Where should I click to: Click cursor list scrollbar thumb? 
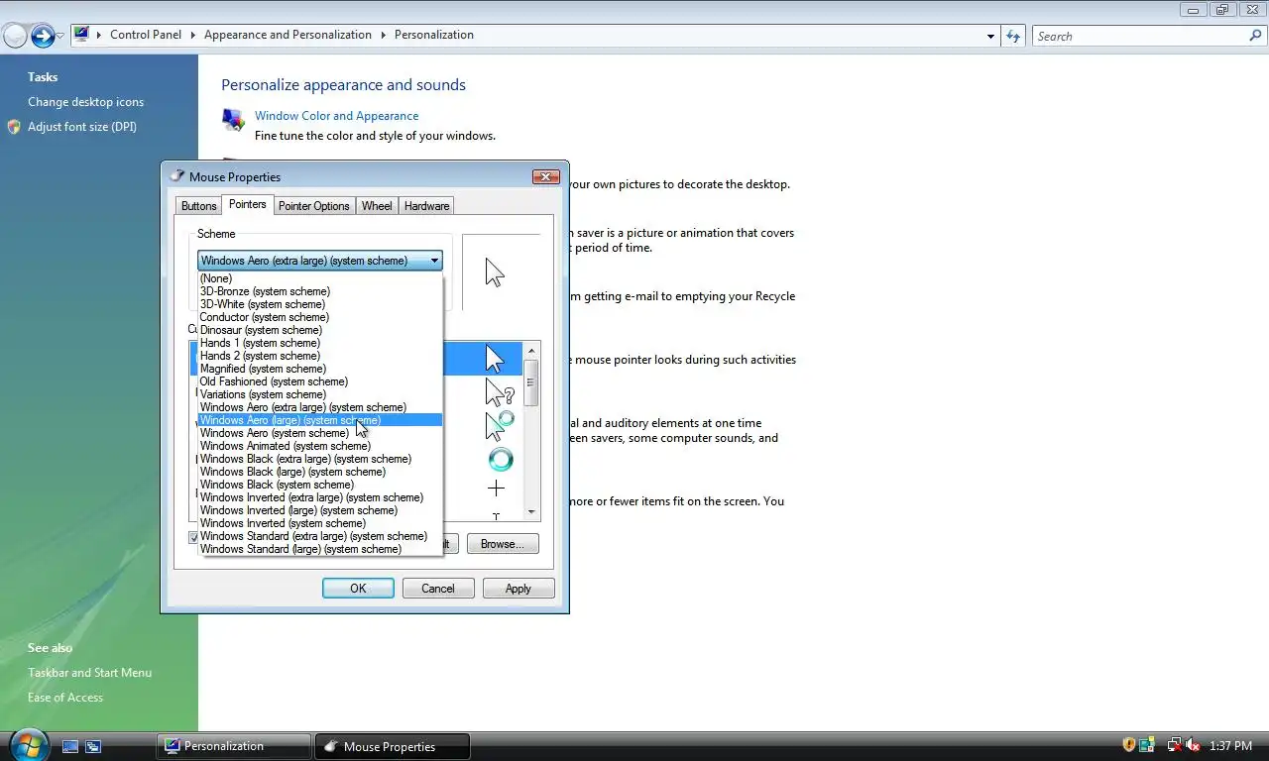point(531,381)
